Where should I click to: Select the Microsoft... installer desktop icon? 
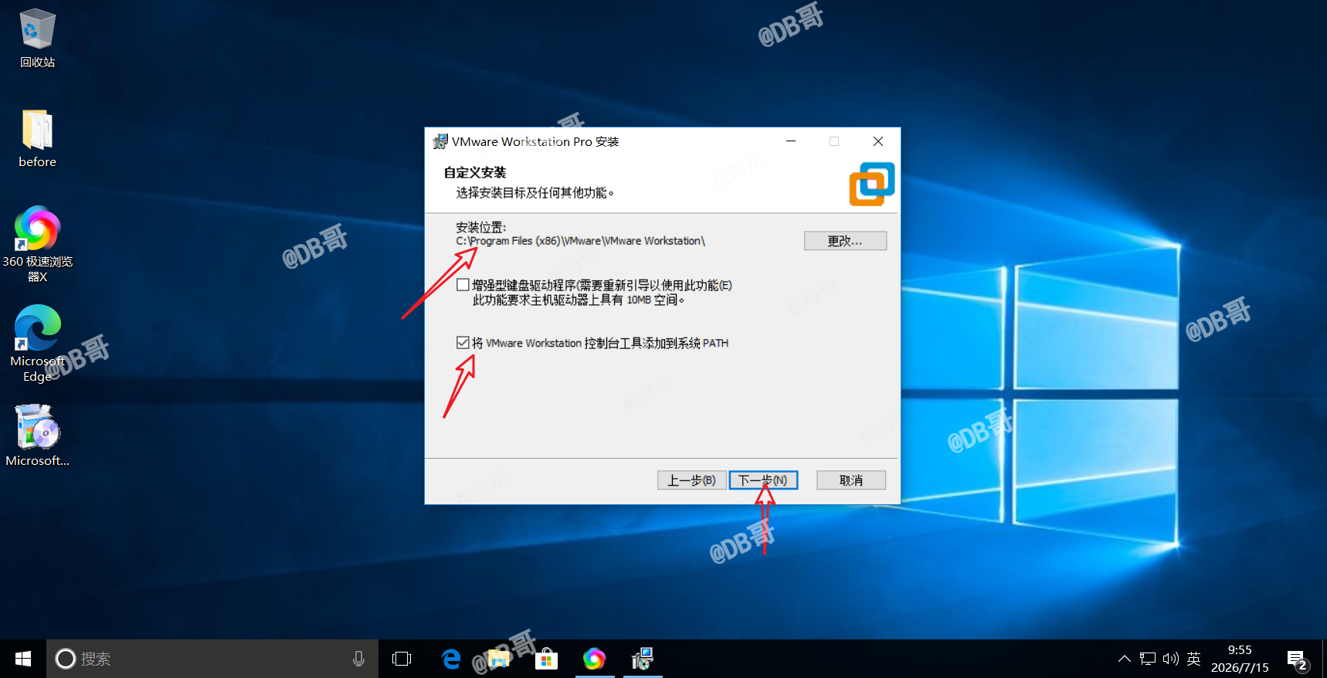point(37,436)
